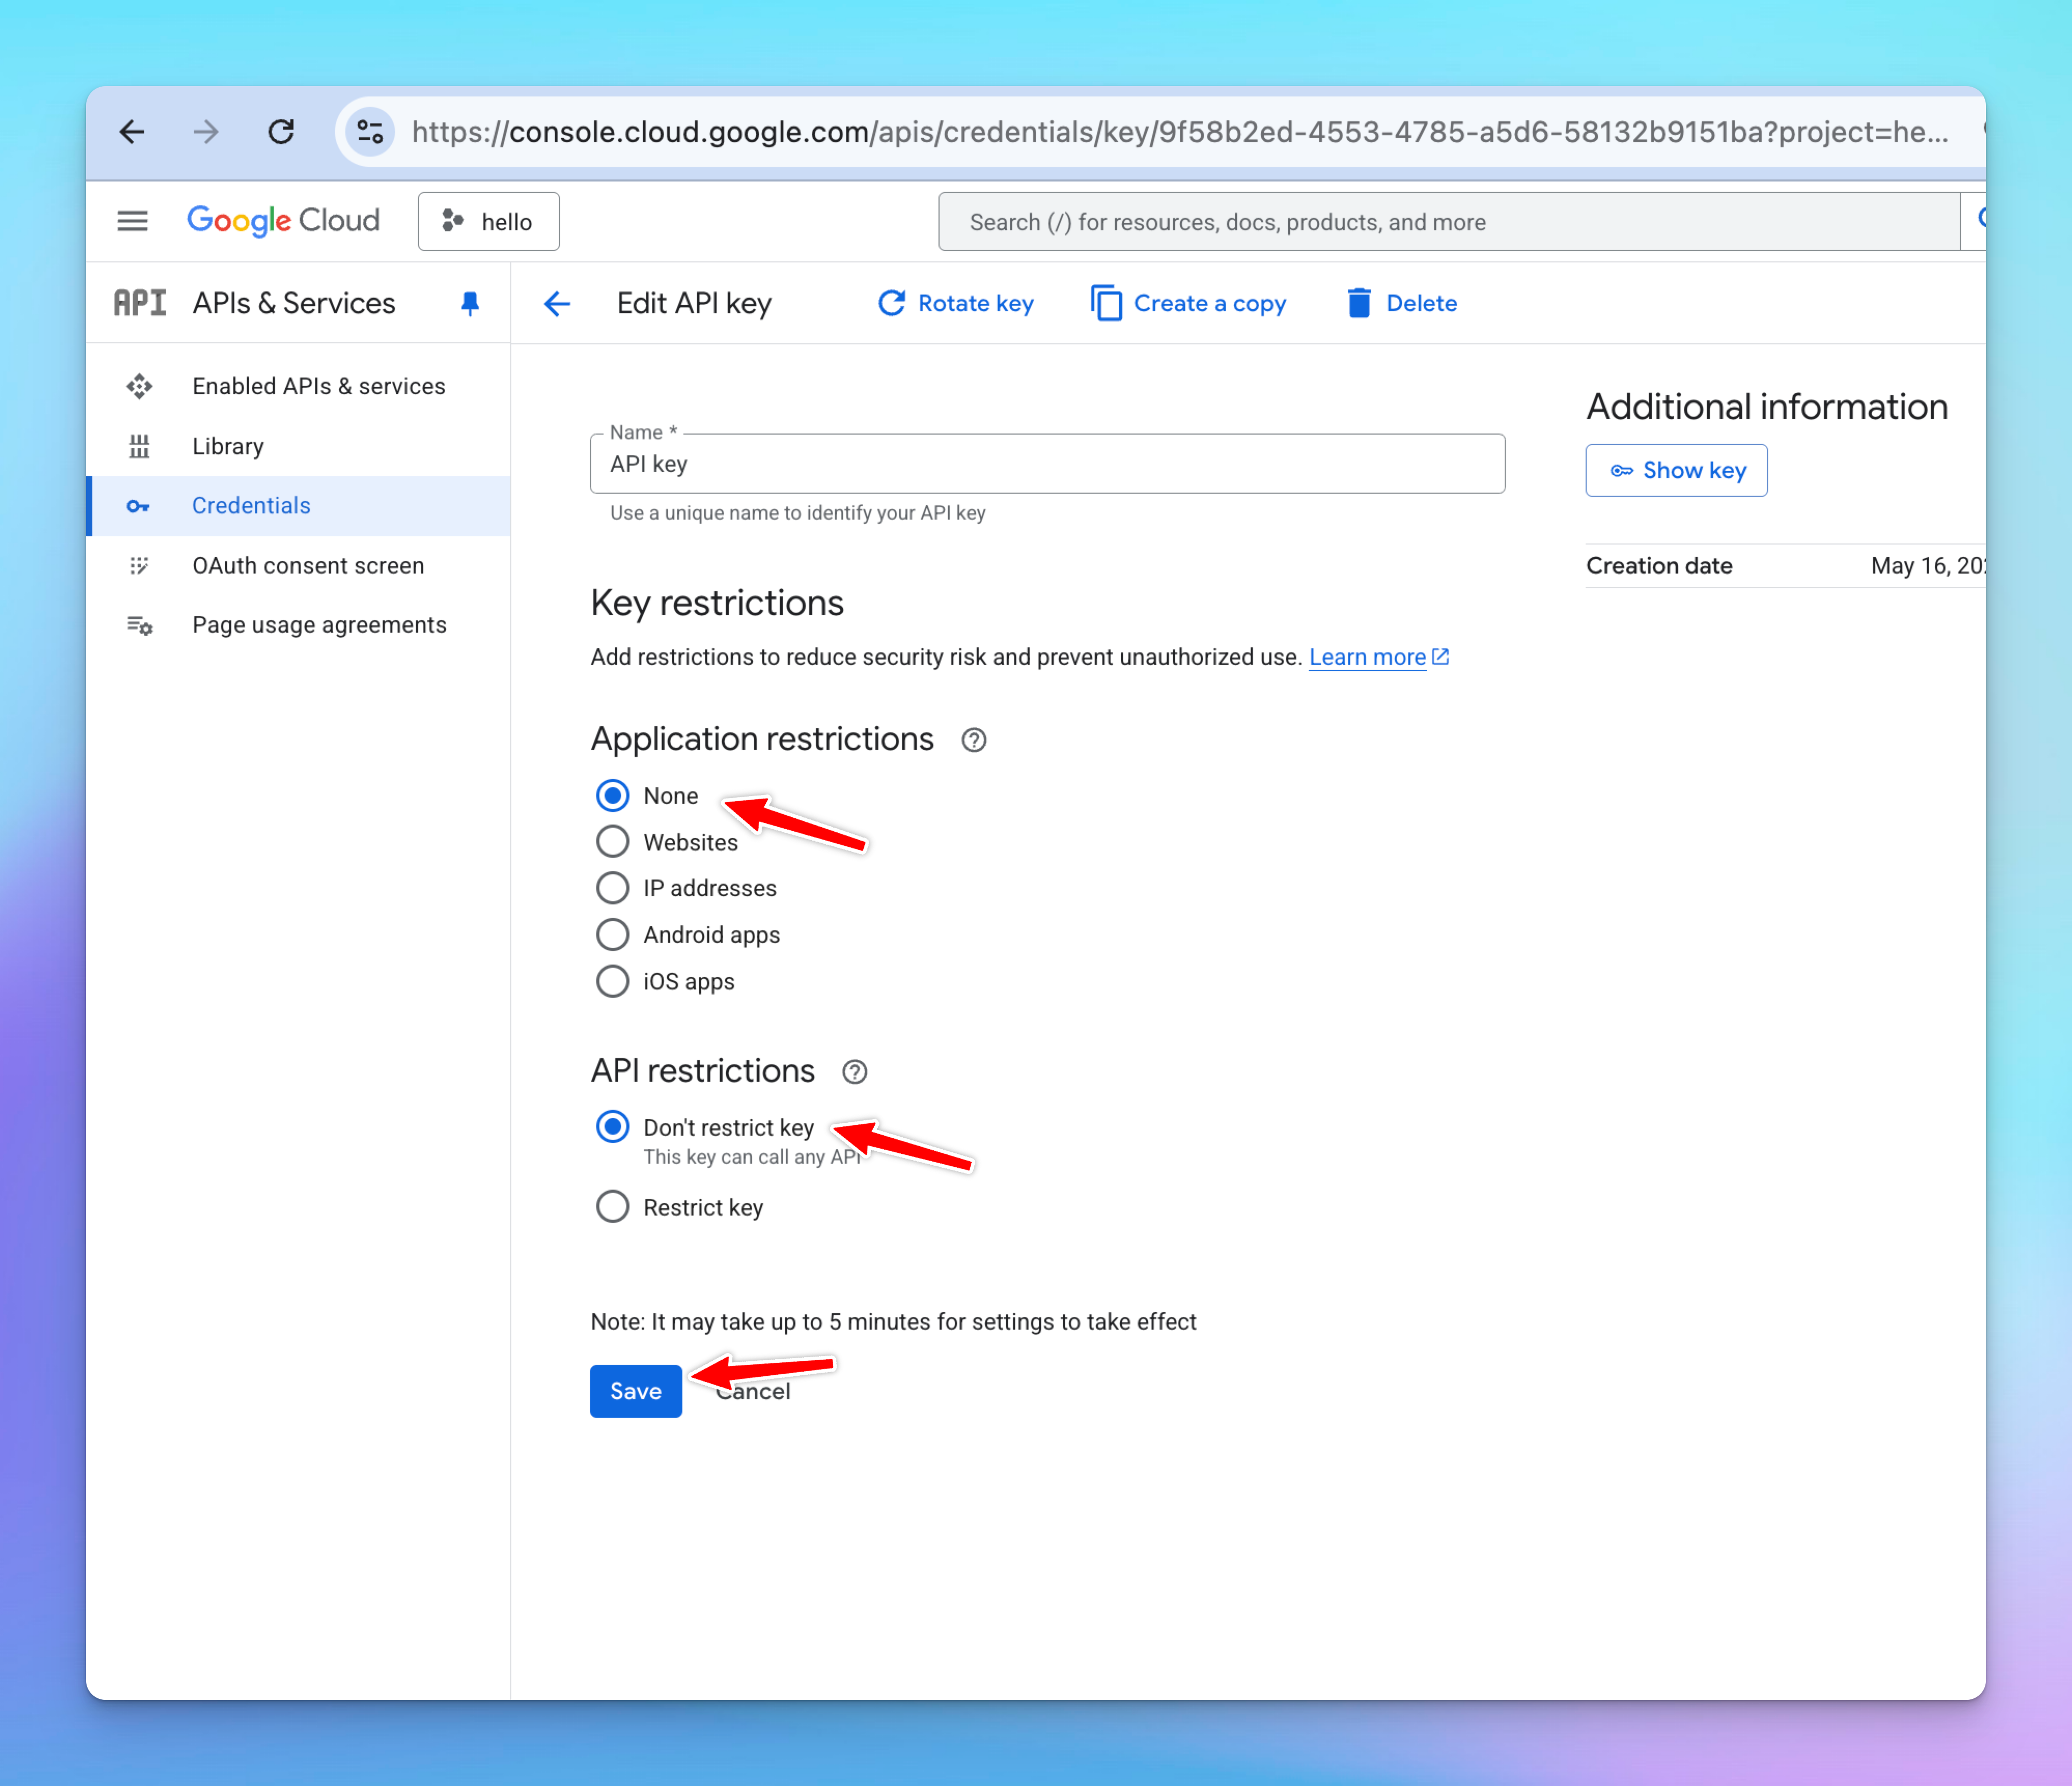Open Application restrictions help icon
Viewport: 2072px width, 1786px height.
click(973, 740)
